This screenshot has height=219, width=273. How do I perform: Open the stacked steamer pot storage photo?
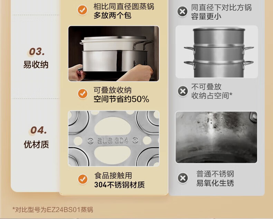113,53
